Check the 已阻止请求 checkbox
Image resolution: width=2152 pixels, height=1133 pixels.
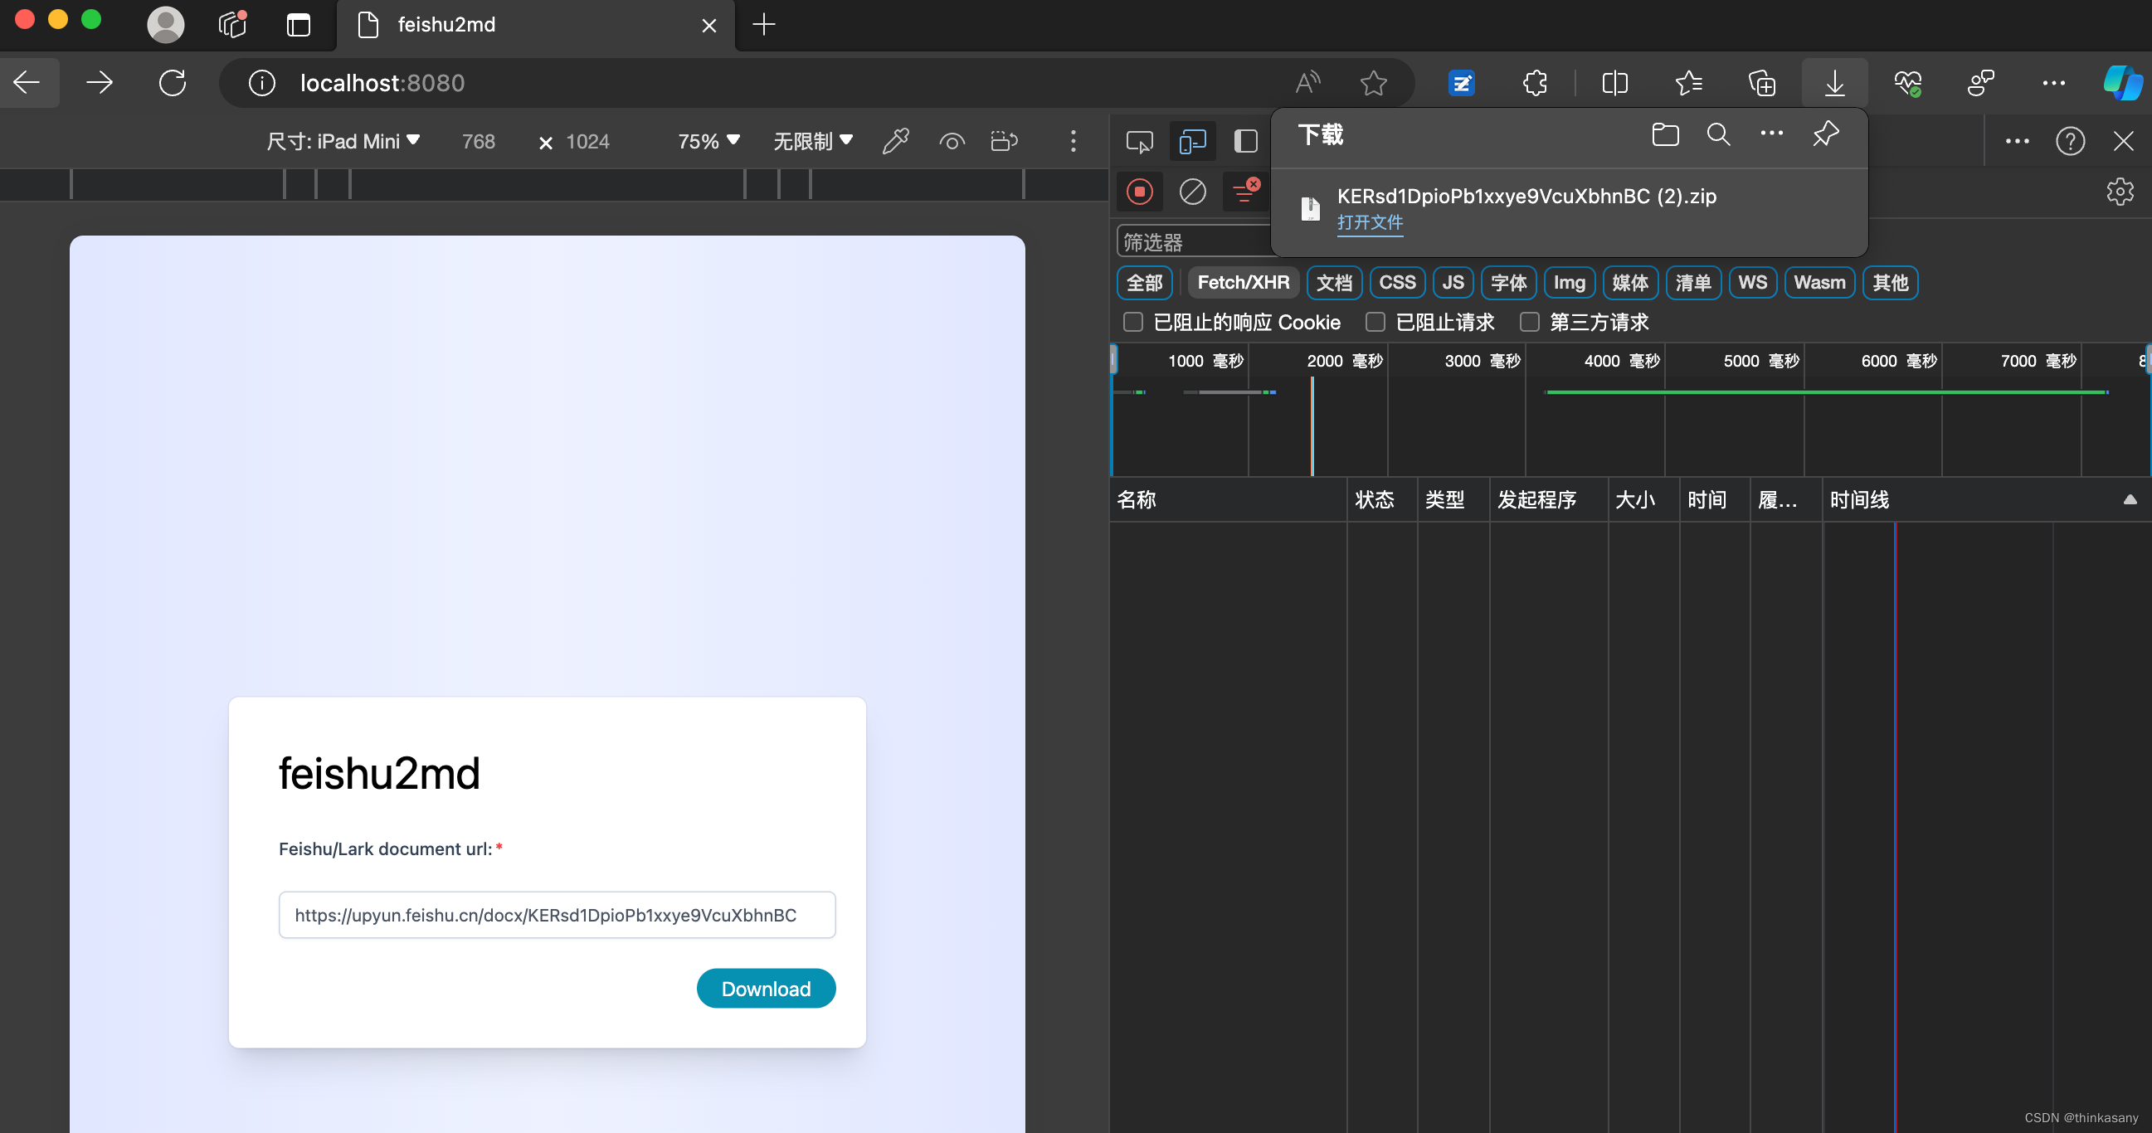[x=1375, y=323]
